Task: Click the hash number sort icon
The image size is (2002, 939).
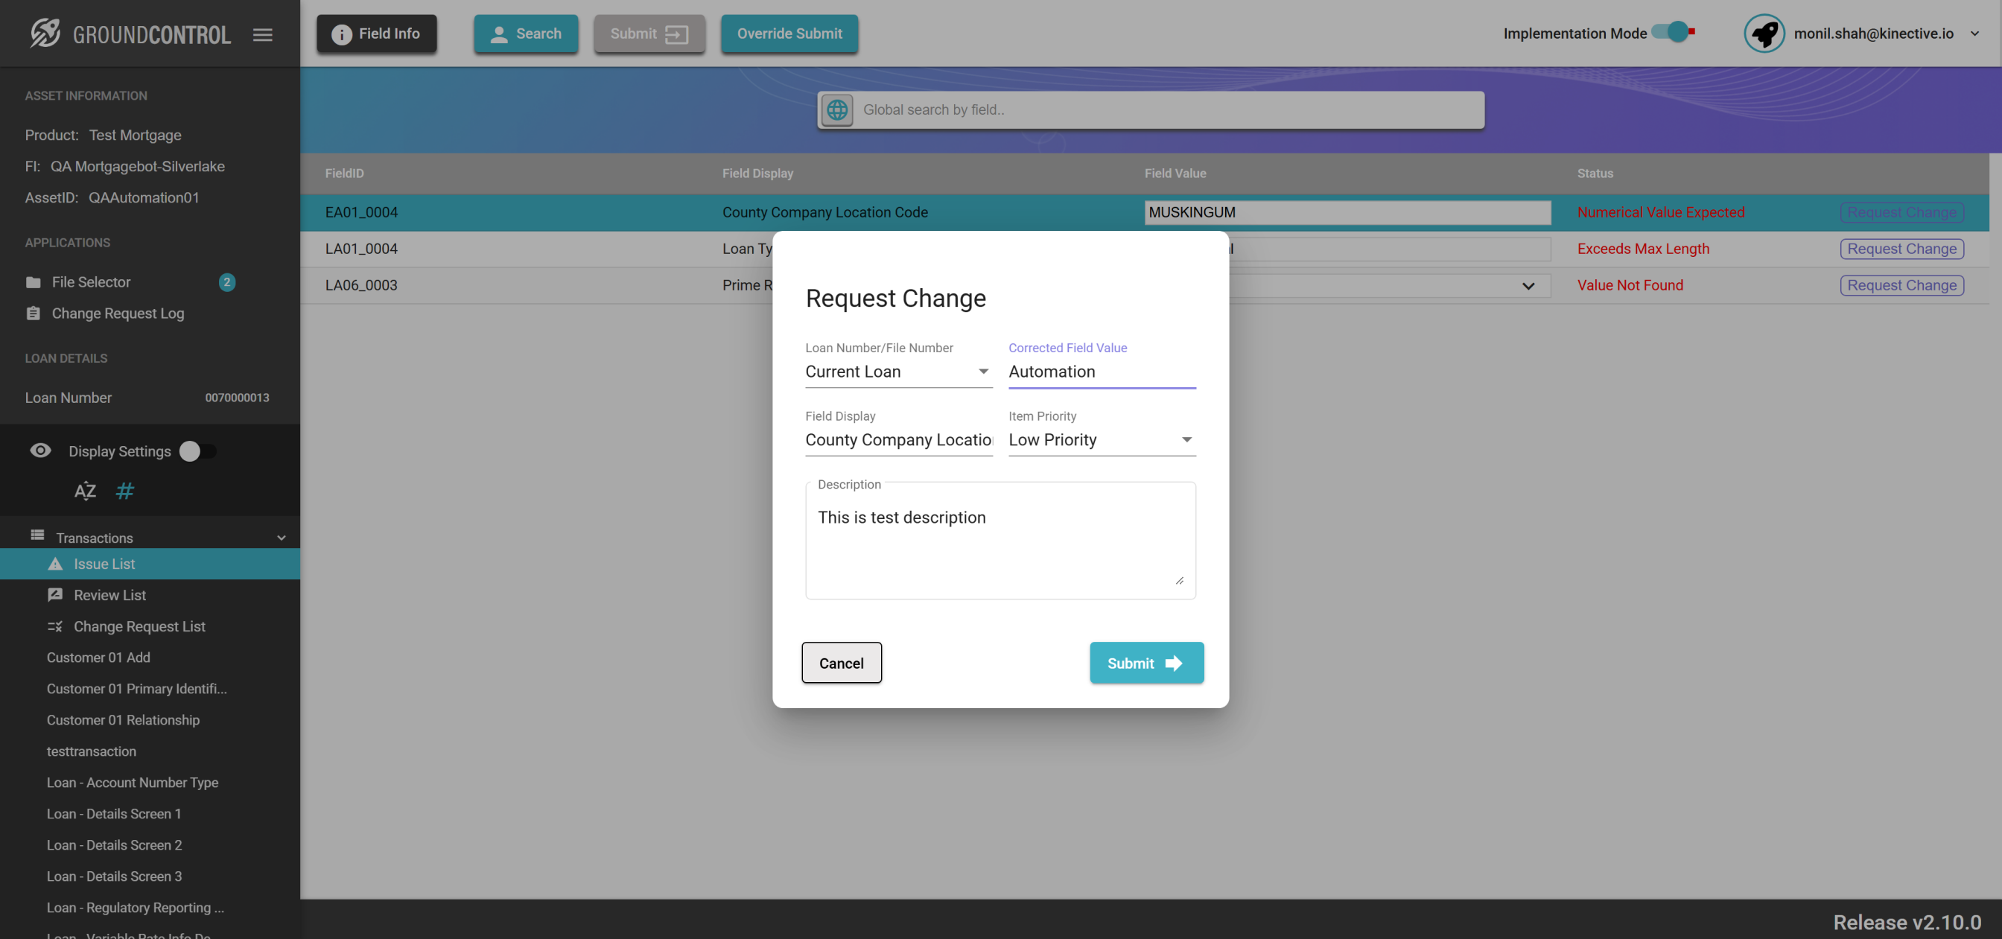Action: pyautogui.click(x=124, y=491)
